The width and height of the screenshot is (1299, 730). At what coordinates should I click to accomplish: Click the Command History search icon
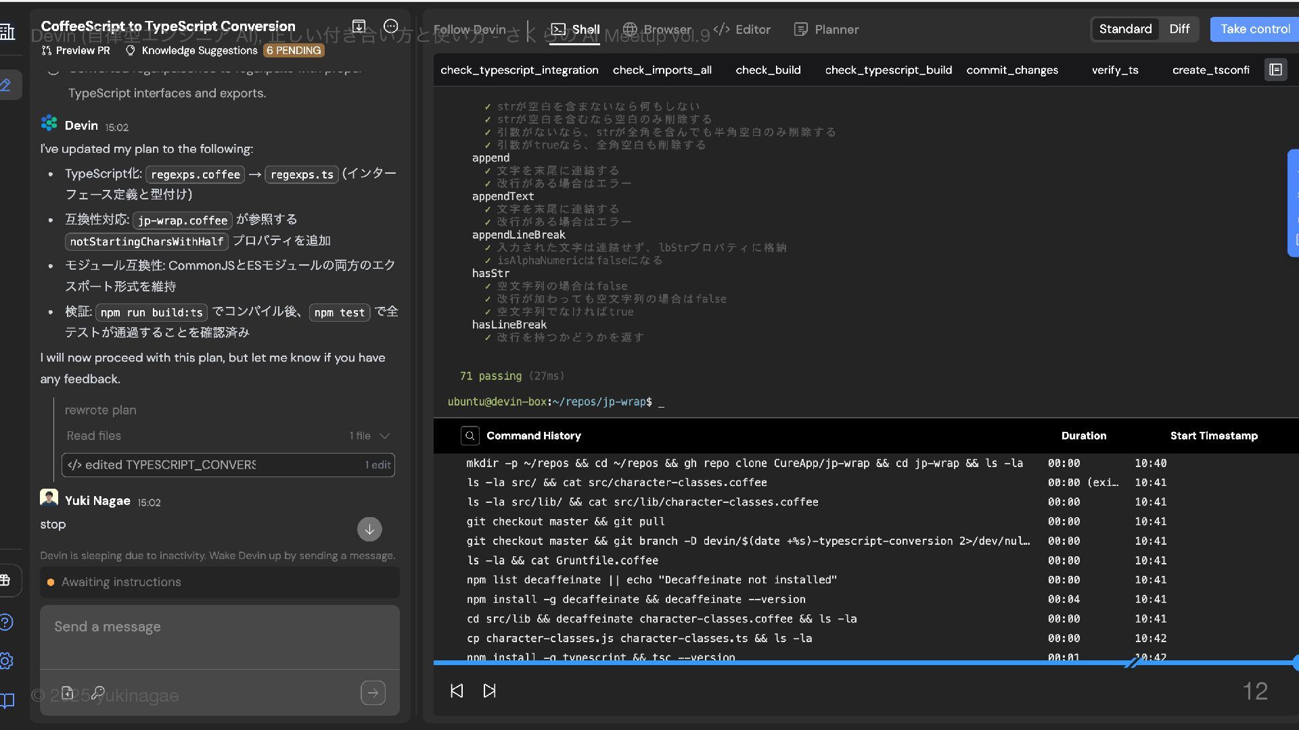tap(470, 436)
